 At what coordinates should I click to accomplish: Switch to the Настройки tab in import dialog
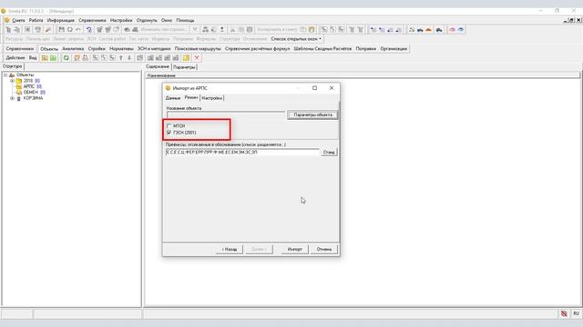tap(212, 98)
